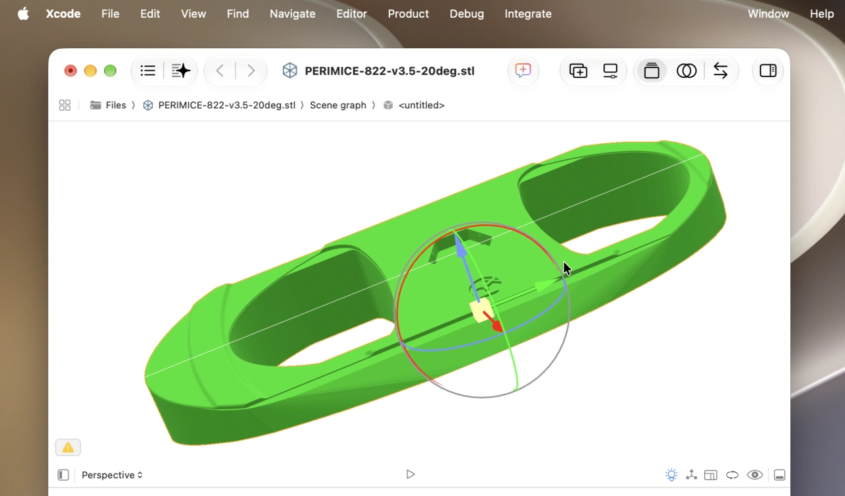Open the coding assistant sparkle button
845x496 pixels.
click(181, 71)
